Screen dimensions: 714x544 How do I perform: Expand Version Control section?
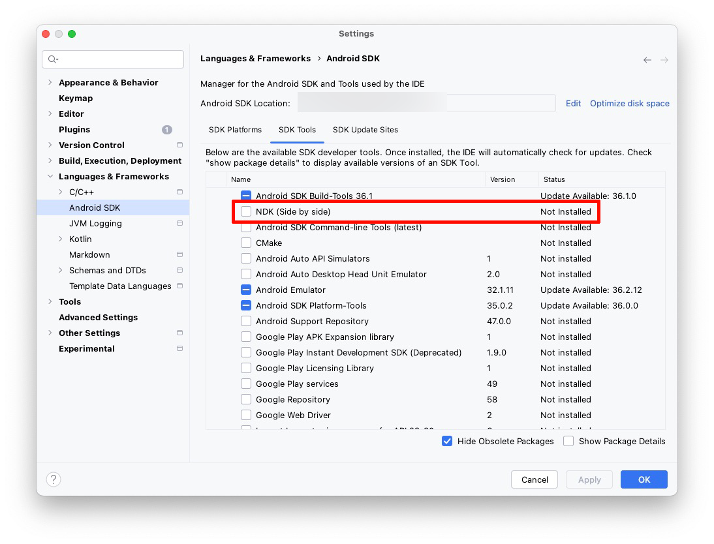50,145
